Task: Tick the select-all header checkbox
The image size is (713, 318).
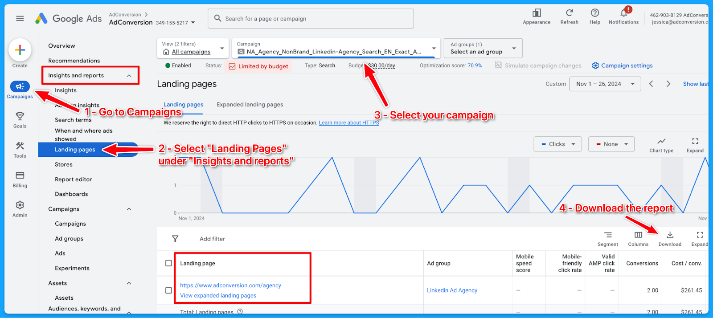Action: tap(168, 263)
